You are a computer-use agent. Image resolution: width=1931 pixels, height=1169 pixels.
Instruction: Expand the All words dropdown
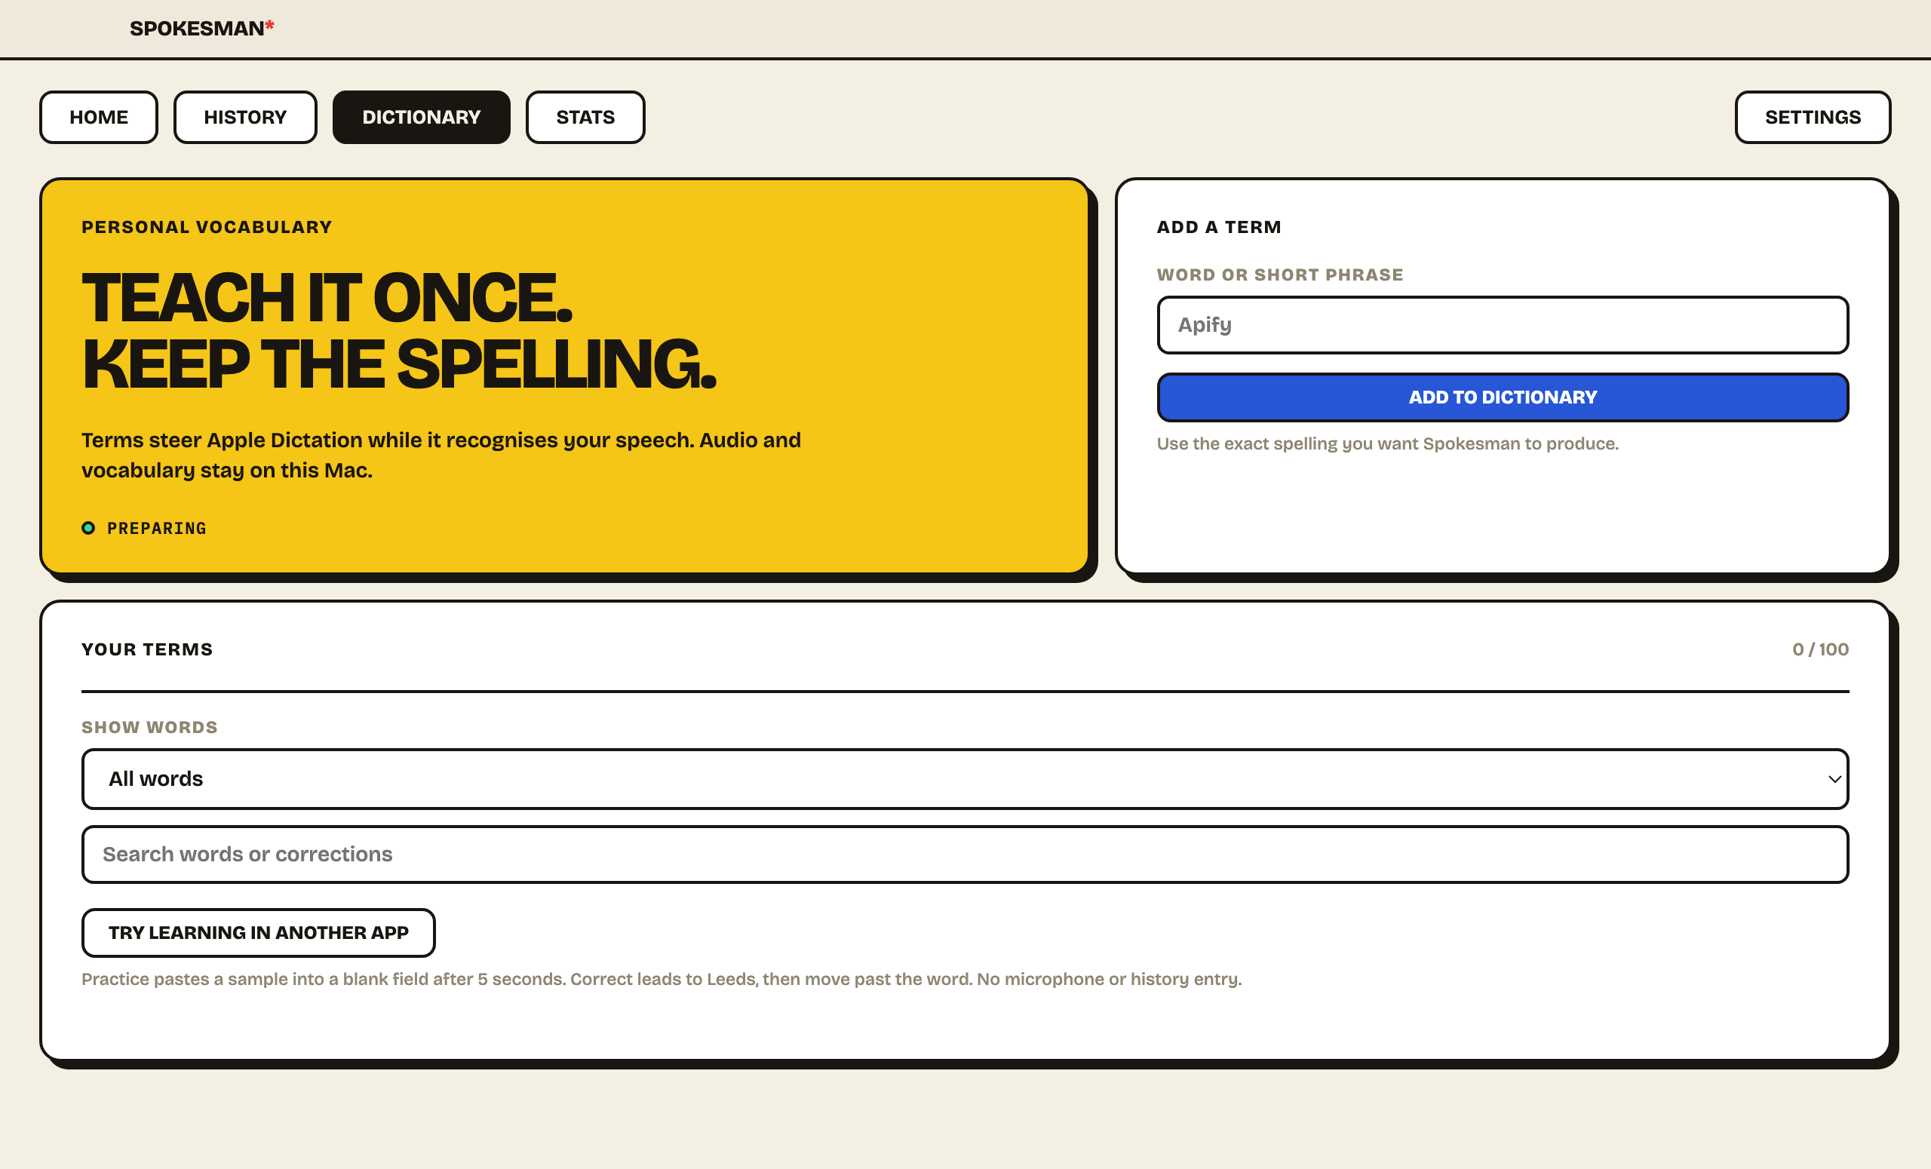pos(965,779)
